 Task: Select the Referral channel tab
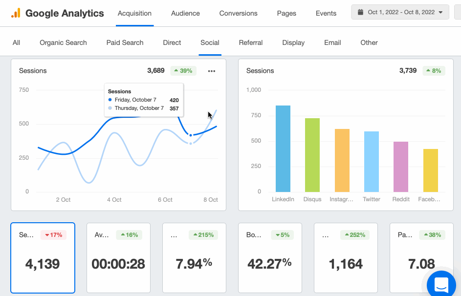[x=251, y=42]
